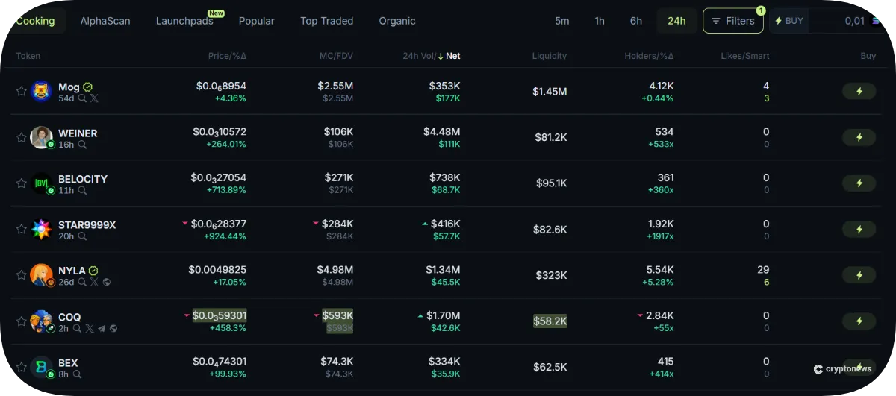The height and width of the screenshot is (396, 896).
Task: Click the search icon under STAR9999X
Action: click(x=82, y=236)
